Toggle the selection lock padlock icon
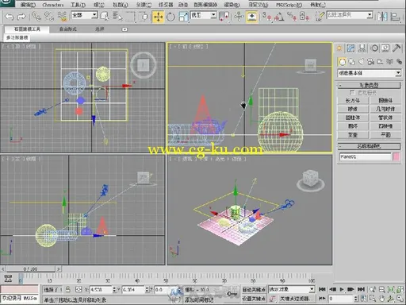The image size is (406, 305). click(68, 289)
